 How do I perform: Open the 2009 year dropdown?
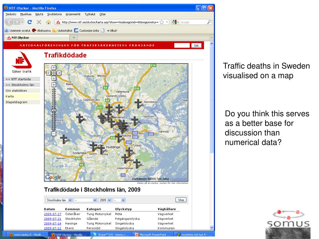(x=105, y=200)
